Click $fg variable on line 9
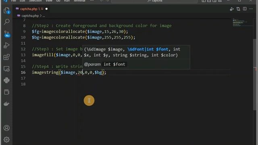 tap(35, 31)
